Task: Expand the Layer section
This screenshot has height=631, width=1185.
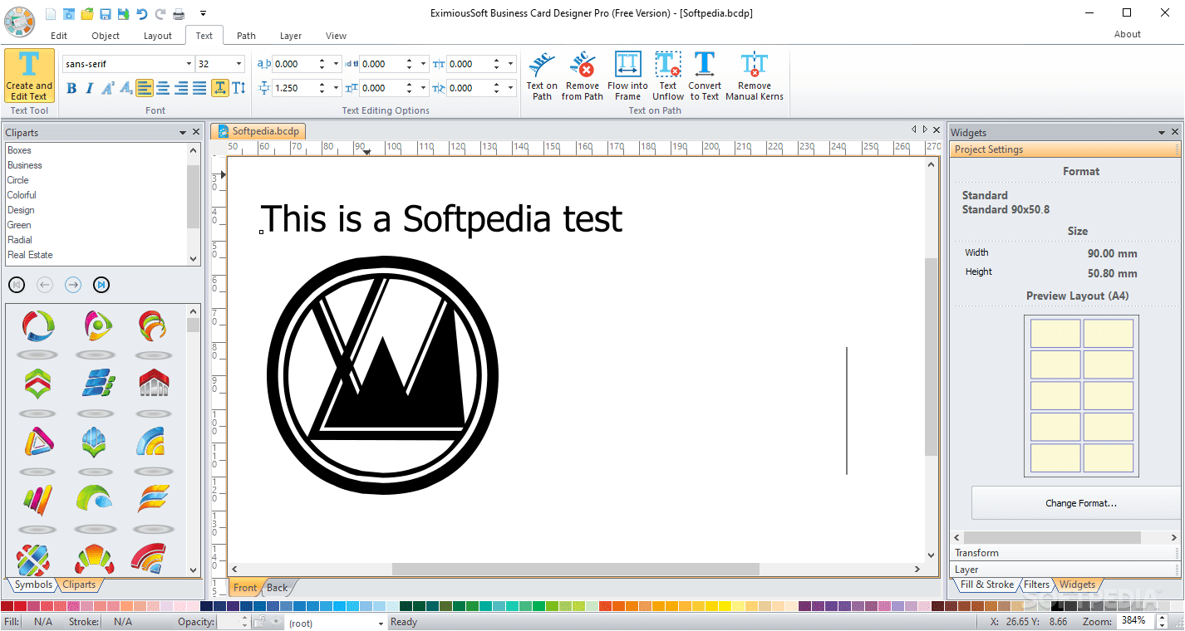Action: 1065,570
